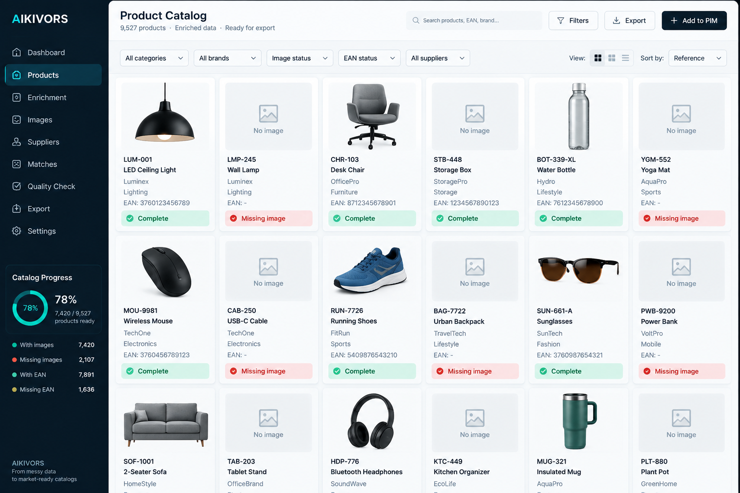The height and width of the screenshot is (493, 740).
Task: Click green check icon on CHR-103 card
Action: [x=337, y=219]
